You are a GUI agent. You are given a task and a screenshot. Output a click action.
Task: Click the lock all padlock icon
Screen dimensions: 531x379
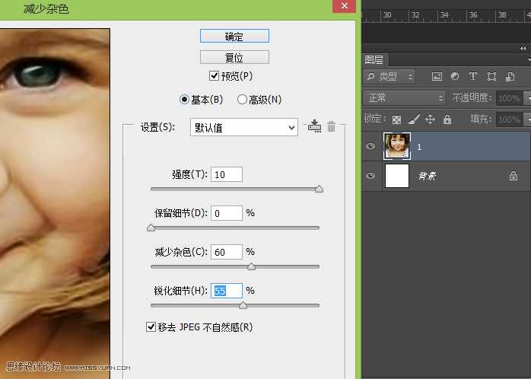coord(447,119)
